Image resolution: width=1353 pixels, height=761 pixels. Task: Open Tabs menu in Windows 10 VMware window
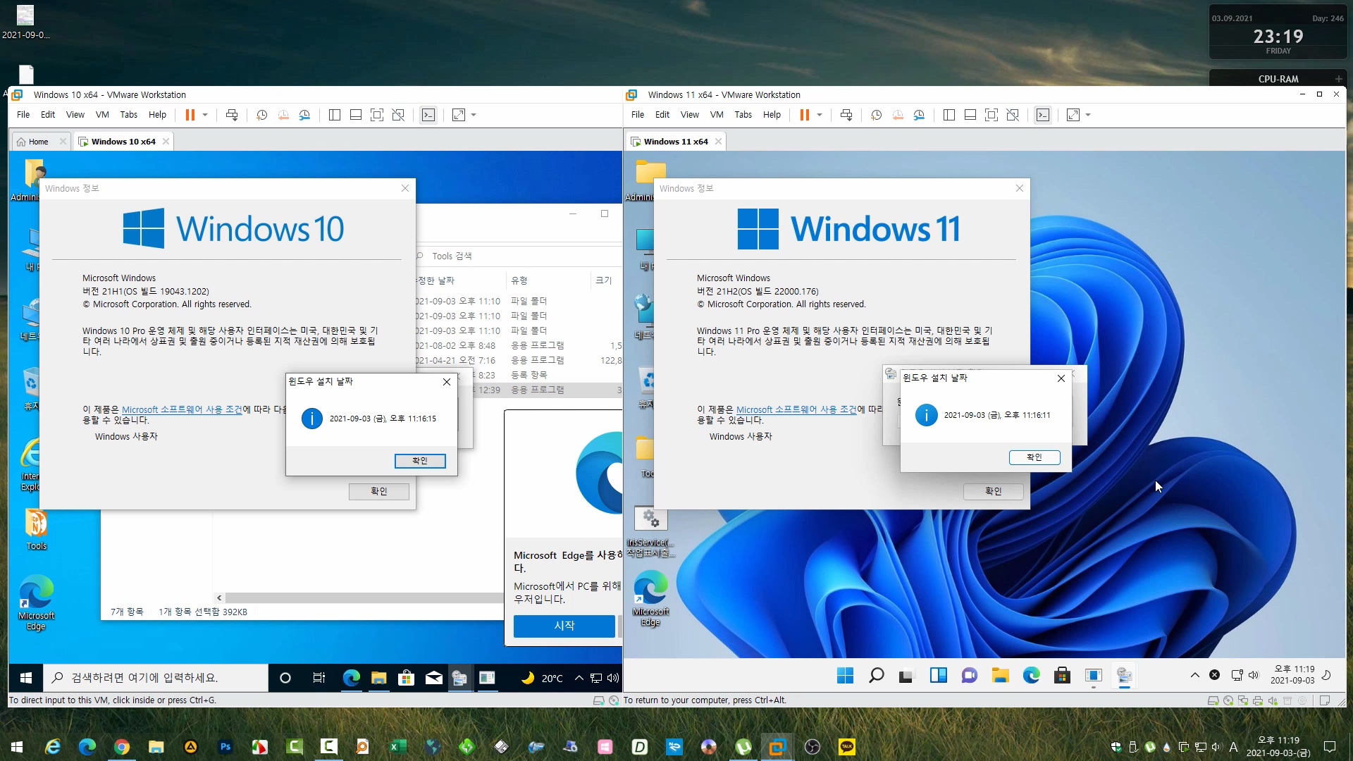[x=128, y=115]
